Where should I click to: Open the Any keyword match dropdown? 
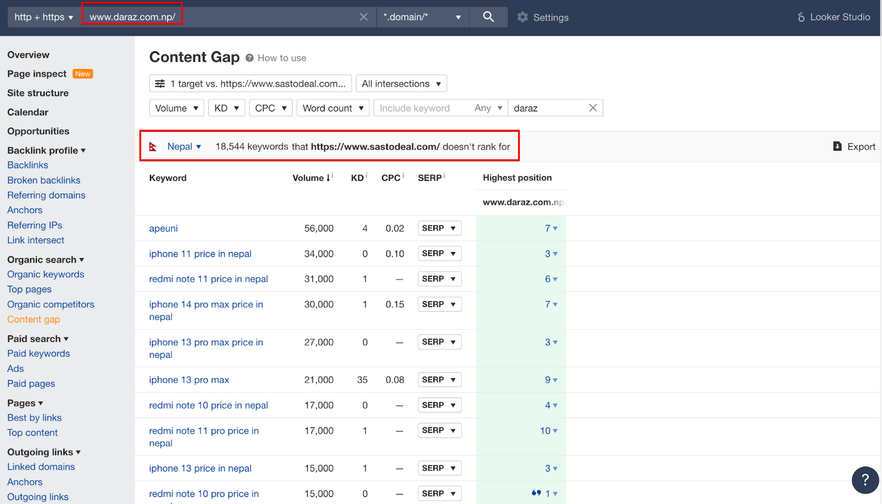point(488,108)
